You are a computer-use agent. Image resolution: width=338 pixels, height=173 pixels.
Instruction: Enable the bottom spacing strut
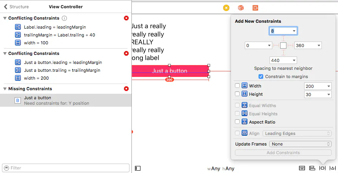pyautogui.click(x=283, y=53)
